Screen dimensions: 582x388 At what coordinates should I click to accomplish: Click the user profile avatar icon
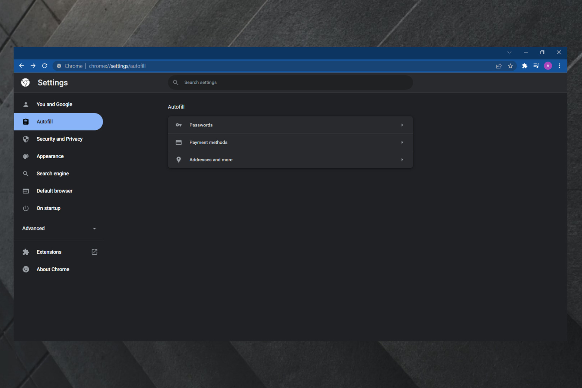pos(547,66)
